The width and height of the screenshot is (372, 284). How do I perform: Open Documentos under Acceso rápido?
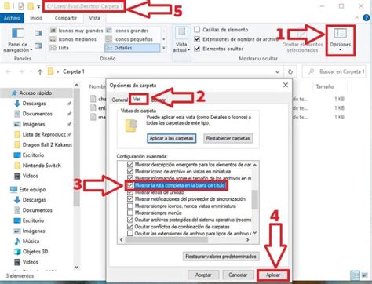[38, 114]
